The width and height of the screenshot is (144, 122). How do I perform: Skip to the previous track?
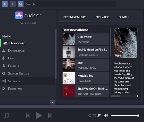28,116
